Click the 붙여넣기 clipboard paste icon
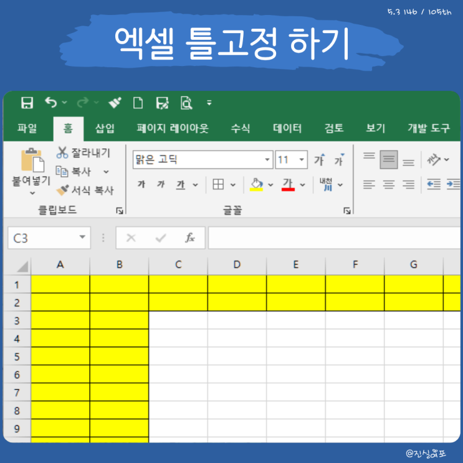This screenshot has height=463, width=463. point(32,160)
